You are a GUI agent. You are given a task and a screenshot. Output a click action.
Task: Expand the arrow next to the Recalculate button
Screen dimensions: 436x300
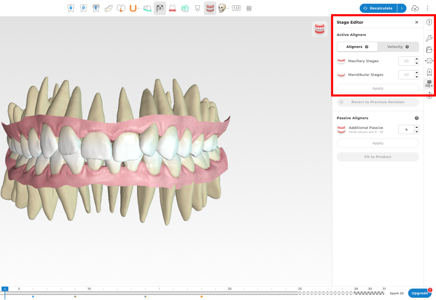(402, 8)
